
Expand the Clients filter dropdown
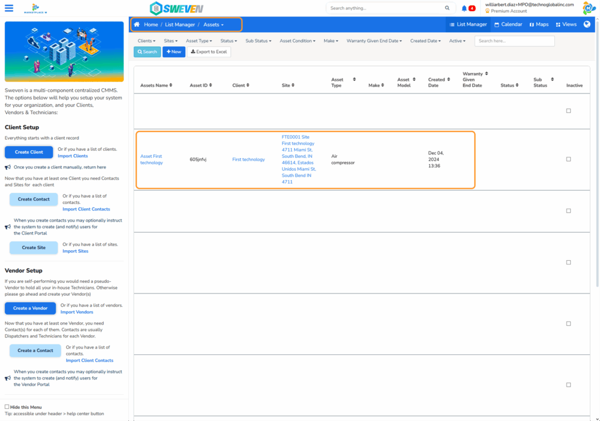pyautogui.click(x=146, y=41)
